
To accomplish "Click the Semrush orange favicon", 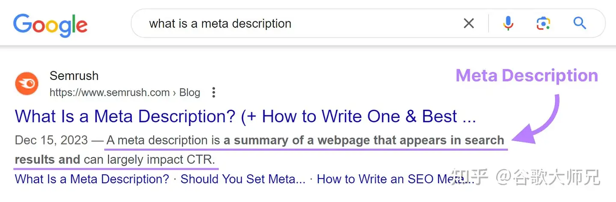I will tap(27, 84).
